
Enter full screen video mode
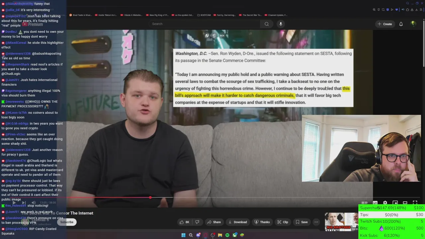(x=415, y=203)
